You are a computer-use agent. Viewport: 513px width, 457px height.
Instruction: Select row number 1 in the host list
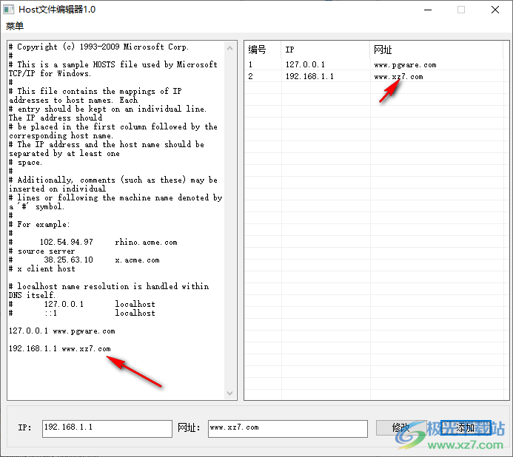pos(251,65)
